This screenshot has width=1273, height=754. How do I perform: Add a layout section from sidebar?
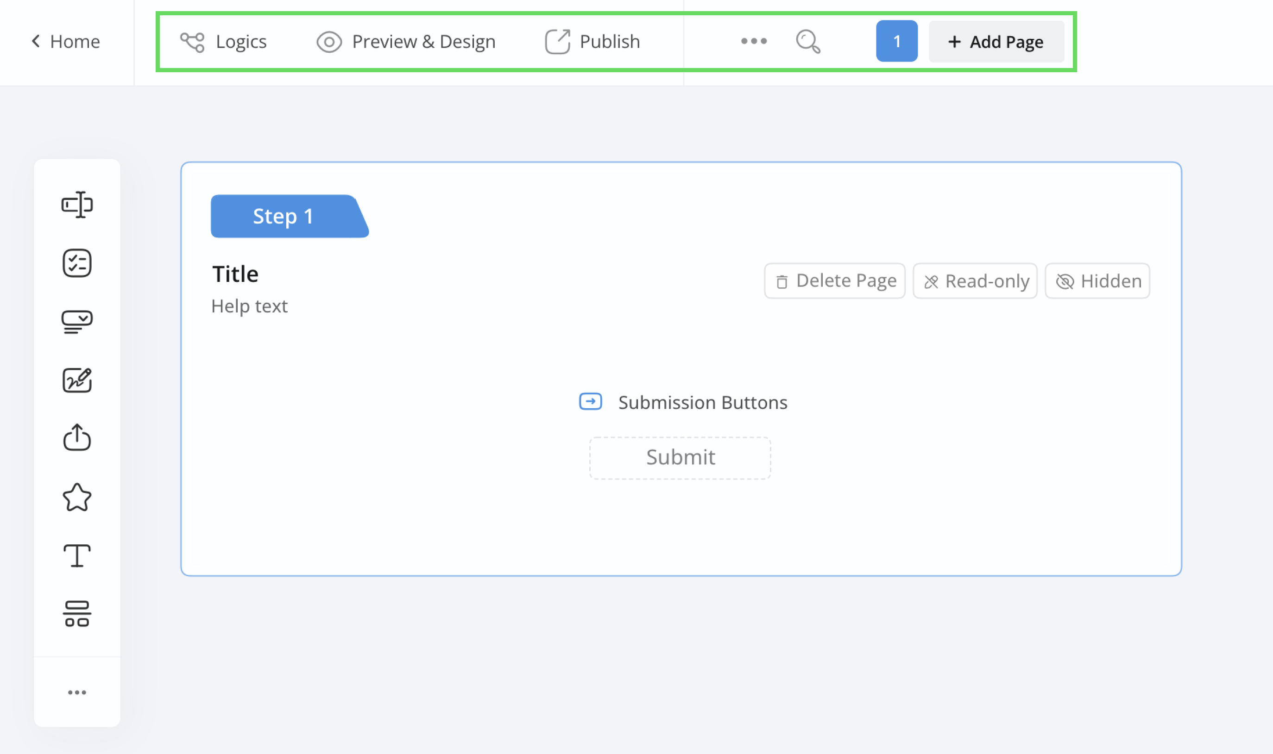click(x=77, y=614)
